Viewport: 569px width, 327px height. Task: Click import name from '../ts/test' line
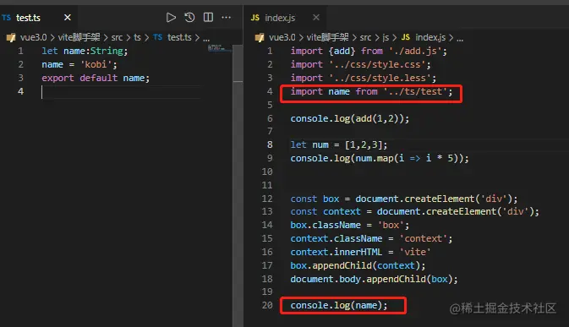[372, 91]
